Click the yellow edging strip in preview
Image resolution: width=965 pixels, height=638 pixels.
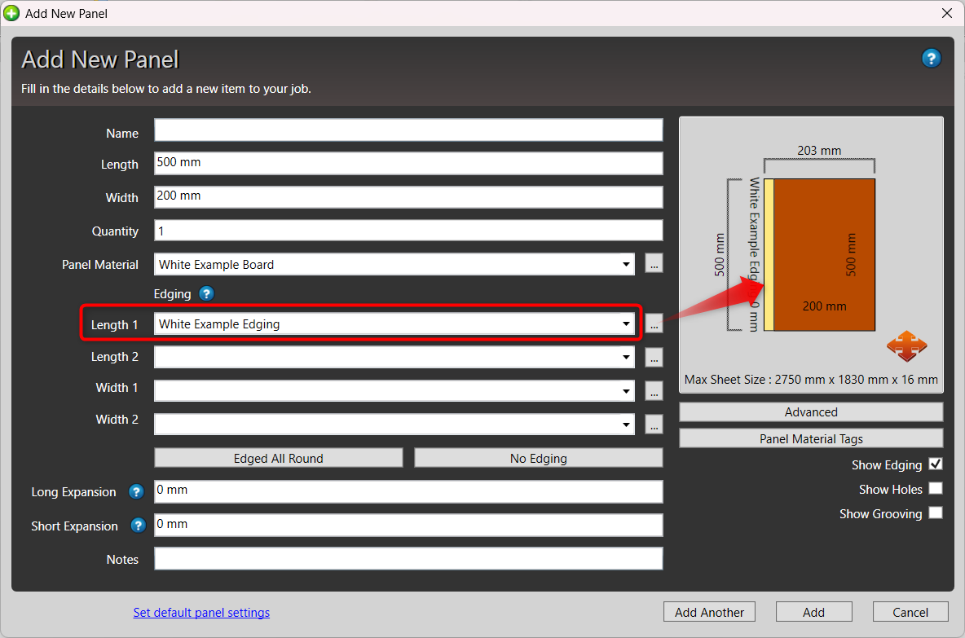pos(769,255)
